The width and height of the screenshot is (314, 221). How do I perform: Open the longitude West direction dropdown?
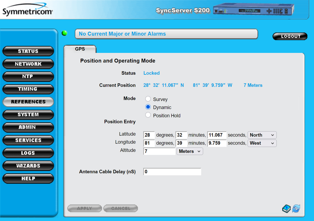click(262, 143)
